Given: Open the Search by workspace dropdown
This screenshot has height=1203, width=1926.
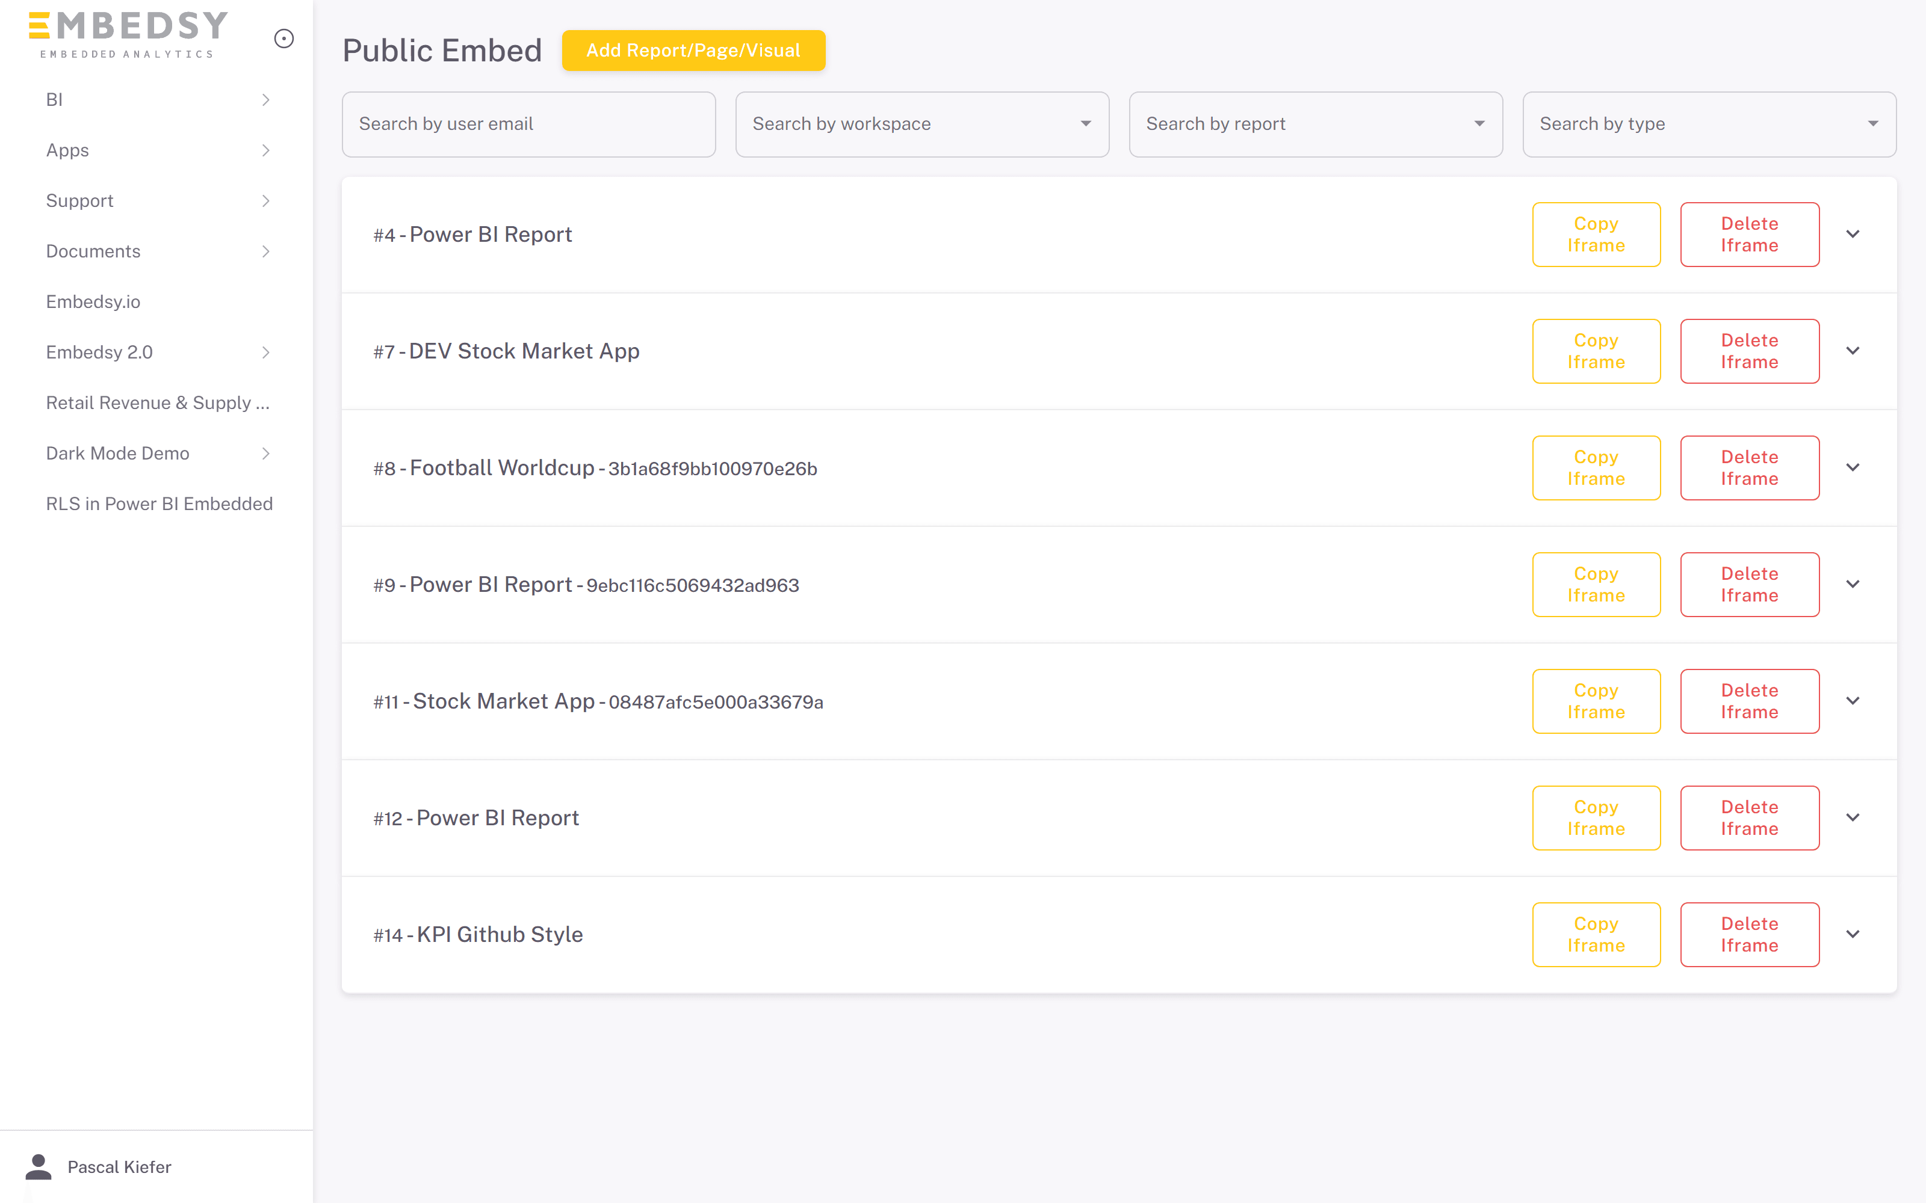Looking at the screenshot, I should 921,124.
